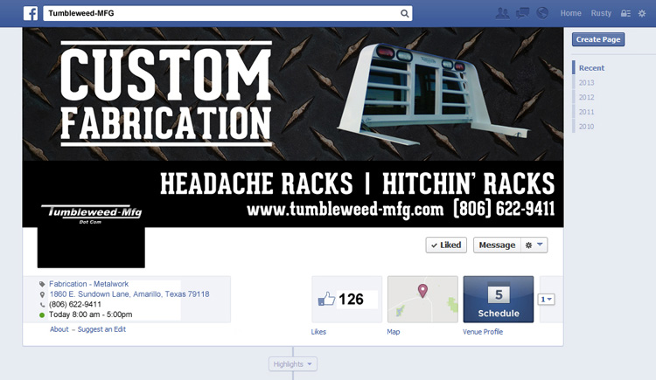Click the page gear icon beside Message
Image resolution: width=656 pixels, height=380 pixels.
point(529,245)
